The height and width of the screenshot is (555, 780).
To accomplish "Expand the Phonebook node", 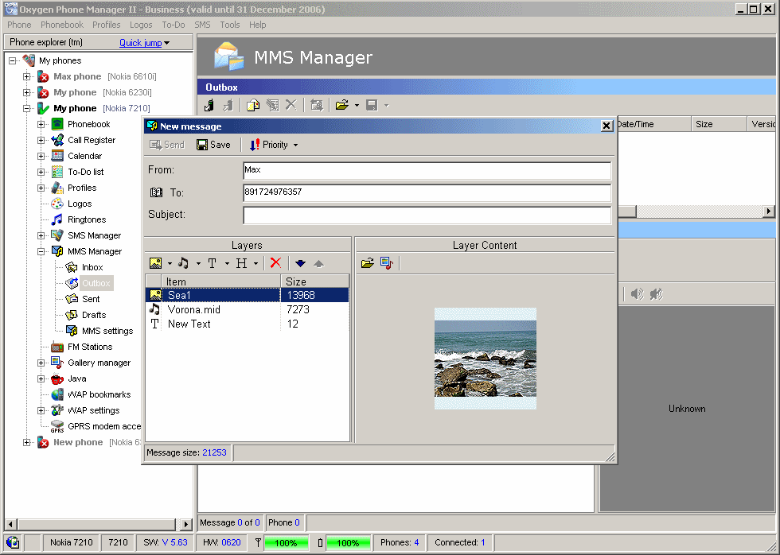I will (41, 124).
